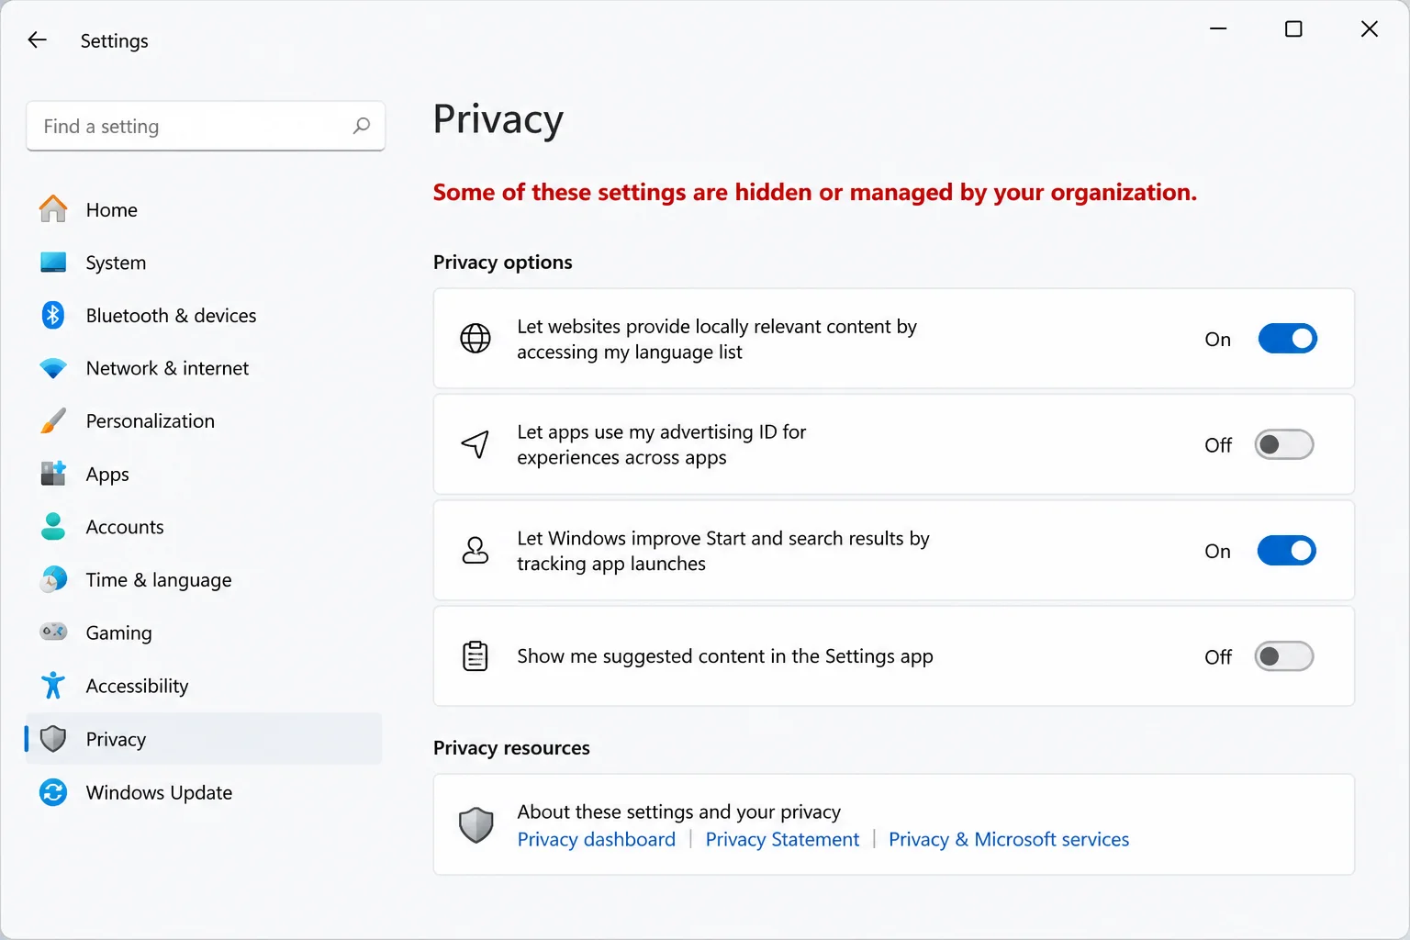This screenshot has height=940, width=1410.
Task: Open Windows Update page
Action: click(x=204, y=792)
